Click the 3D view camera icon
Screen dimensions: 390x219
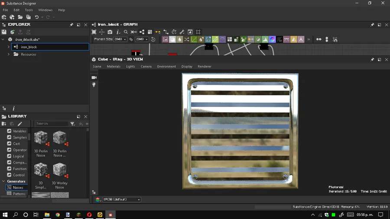pyautogui.click(x=94, y=77)
